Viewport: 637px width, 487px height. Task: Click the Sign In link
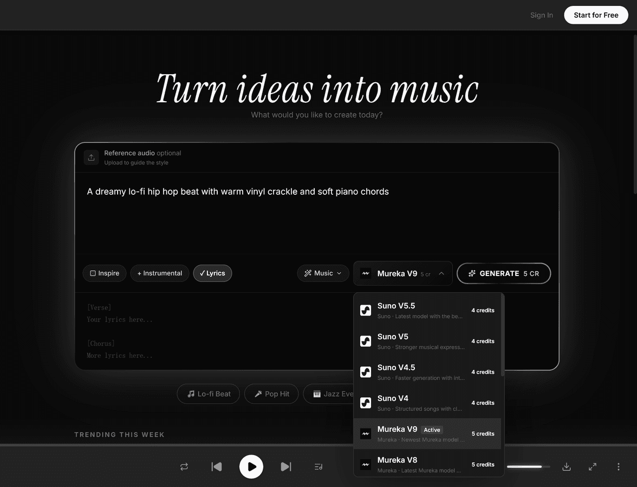click(x=542, y=15)
